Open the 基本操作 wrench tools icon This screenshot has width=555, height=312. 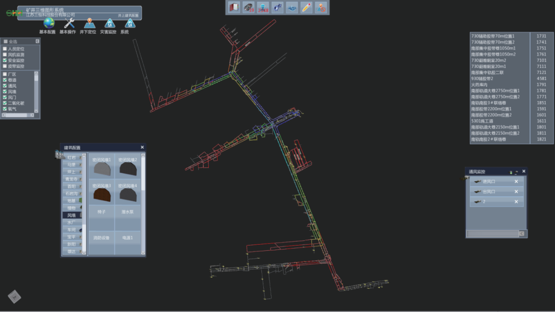click(x=69, y=23)
